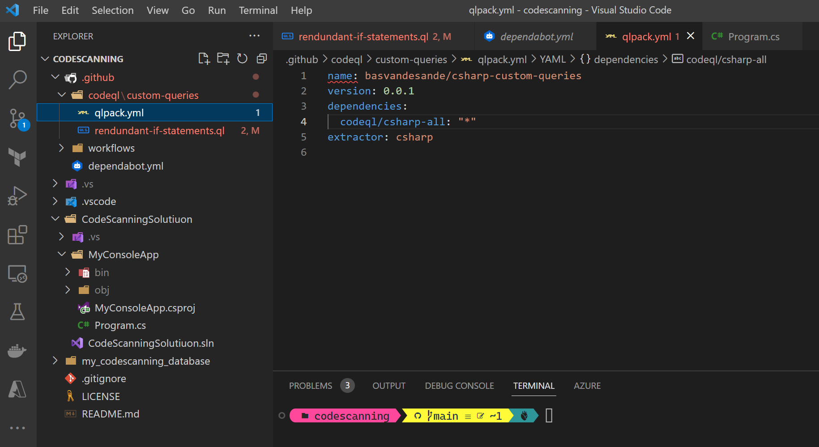Switch to the PROBLEMS panel tab

click(311, 386)
